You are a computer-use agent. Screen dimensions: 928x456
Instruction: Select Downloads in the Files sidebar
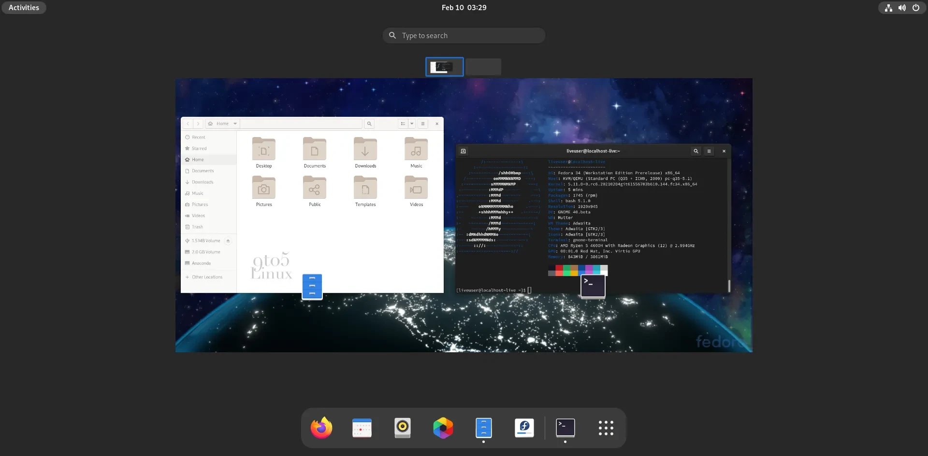click(x=209, y=182)
